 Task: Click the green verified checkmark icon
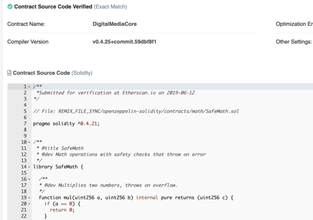[x=10, y=6]
